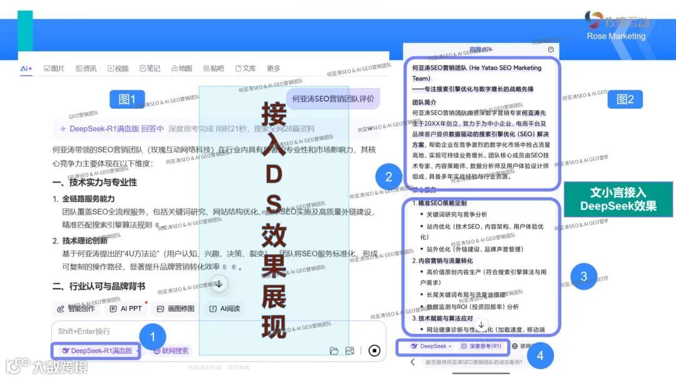Switch to the 贴贴吧 tab

pos(213,69)
